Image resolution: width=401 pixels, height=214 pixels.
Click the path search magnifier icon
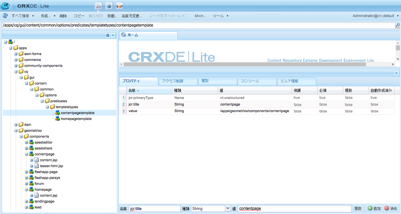398,25
